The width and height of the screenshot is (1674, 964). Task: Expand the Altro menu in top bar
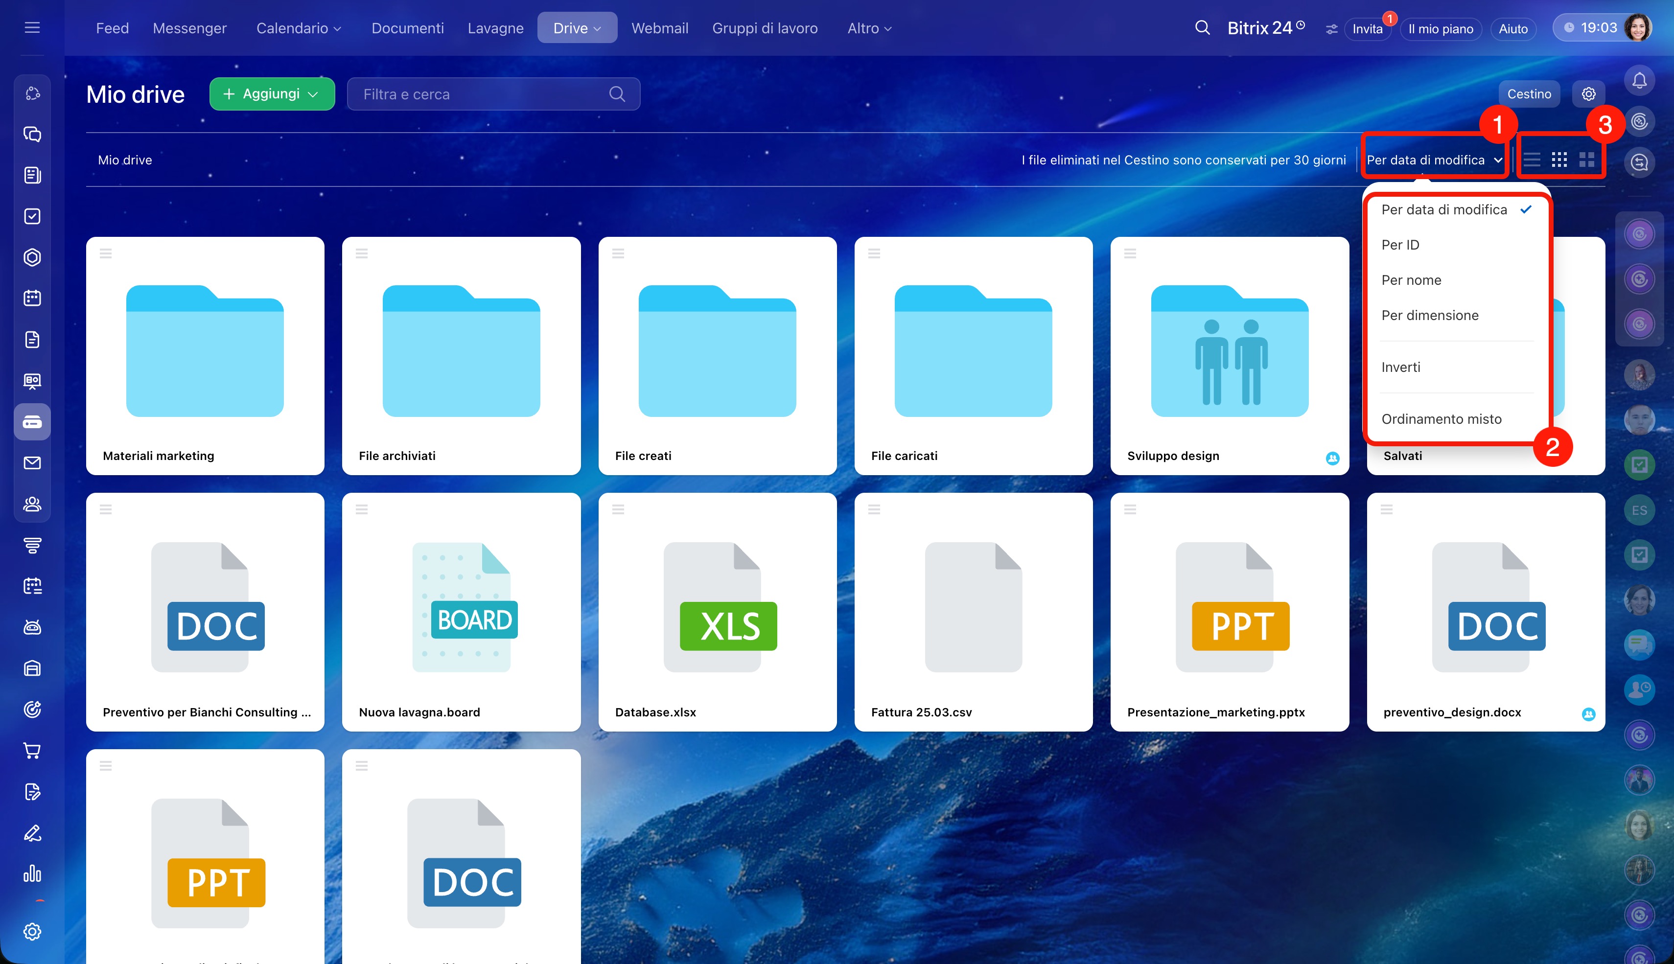[869, 28]
